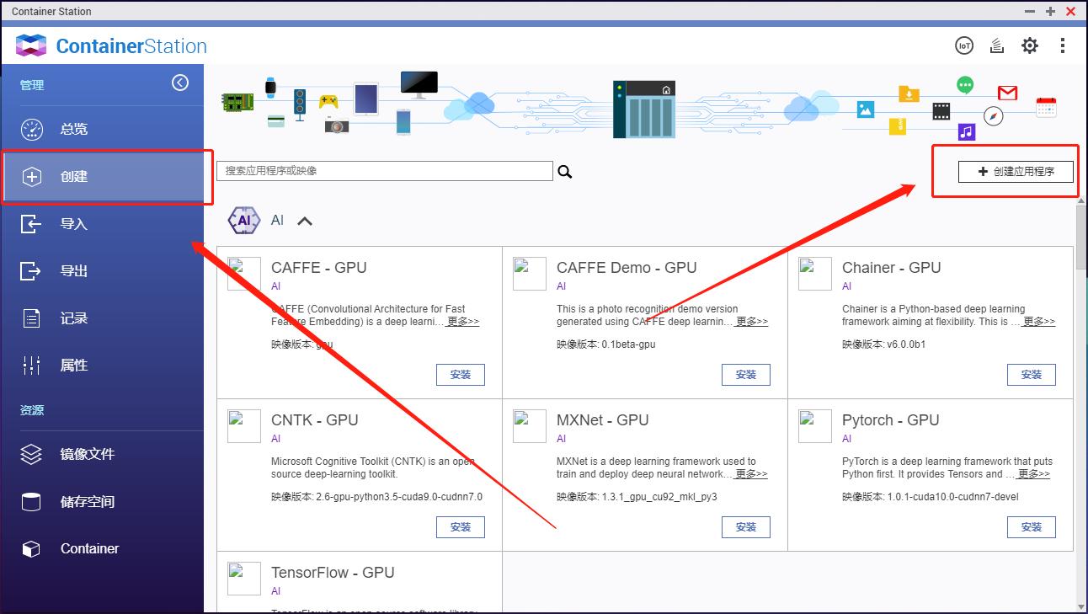This screenshot has height=614, width=1088.
Task: Open 导出 export page
Action: point(102,270)
